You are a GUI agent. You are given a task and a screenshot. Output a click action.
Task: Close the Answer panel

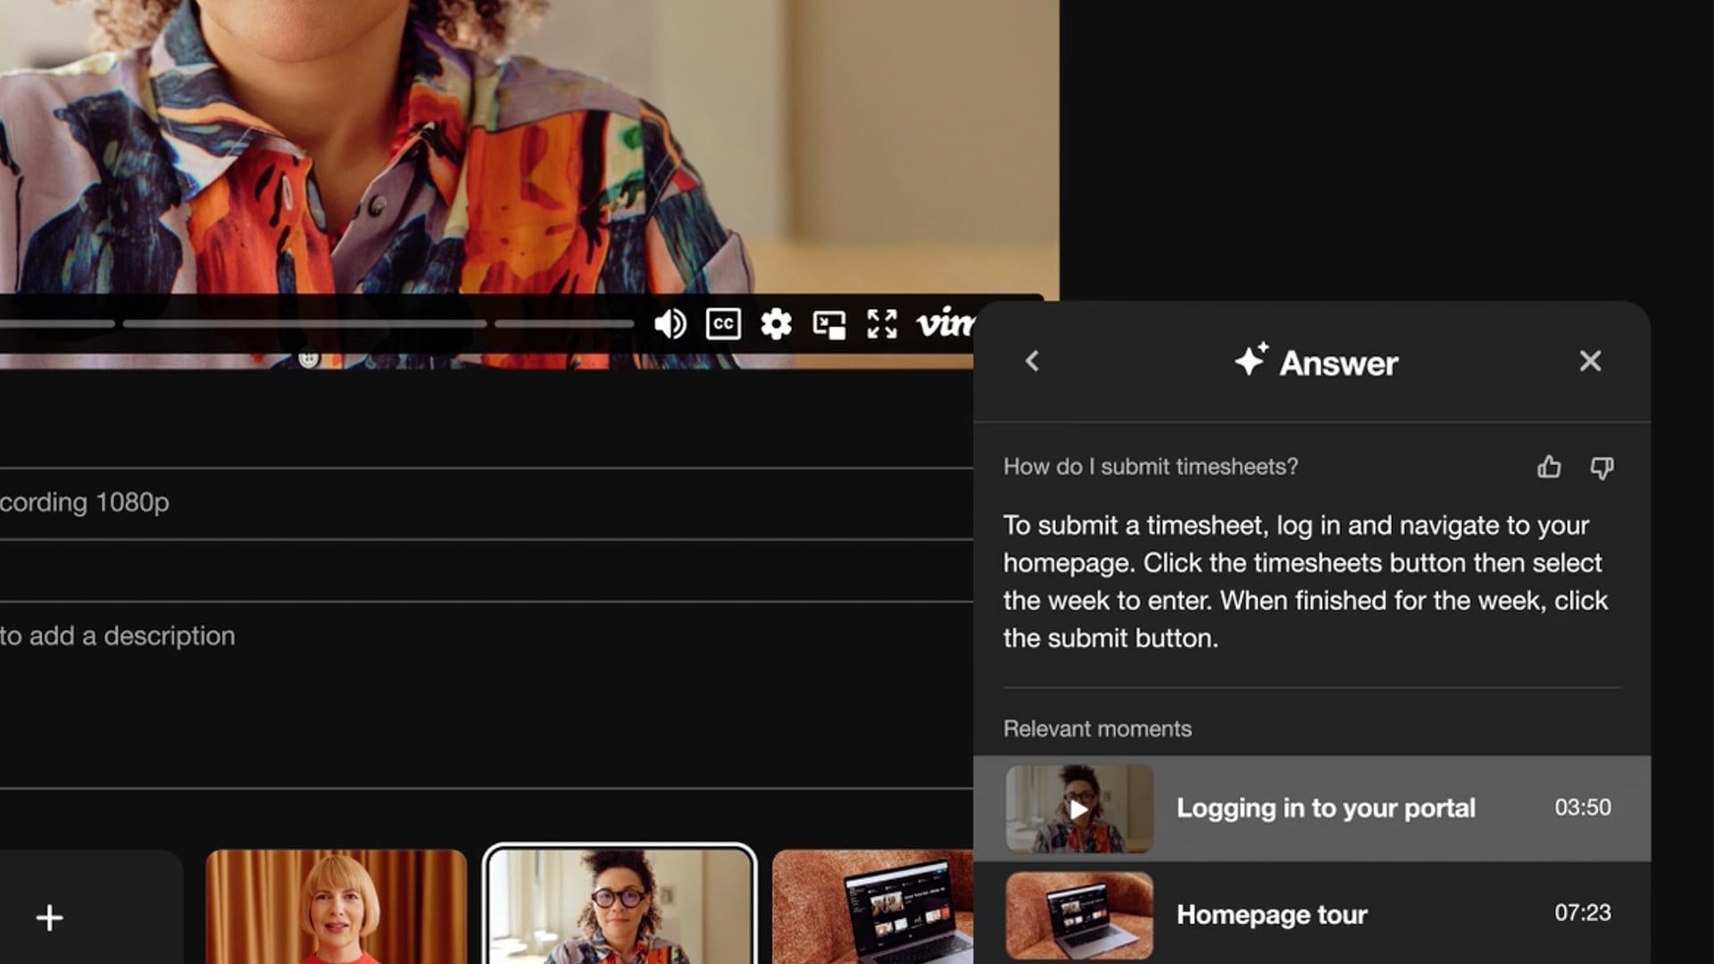[x=1590, y=361]
